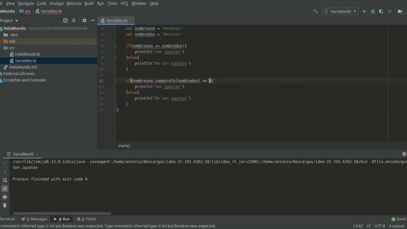Click the up arrow in Run console sidebar

pos(4,163)
